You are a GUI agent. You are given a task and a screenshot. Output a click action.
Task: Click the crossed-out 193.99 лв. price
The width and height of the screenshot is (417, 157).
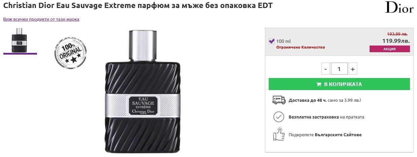[397, 34]
